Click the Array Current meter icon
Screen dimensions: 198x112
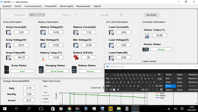pos(8,33)
